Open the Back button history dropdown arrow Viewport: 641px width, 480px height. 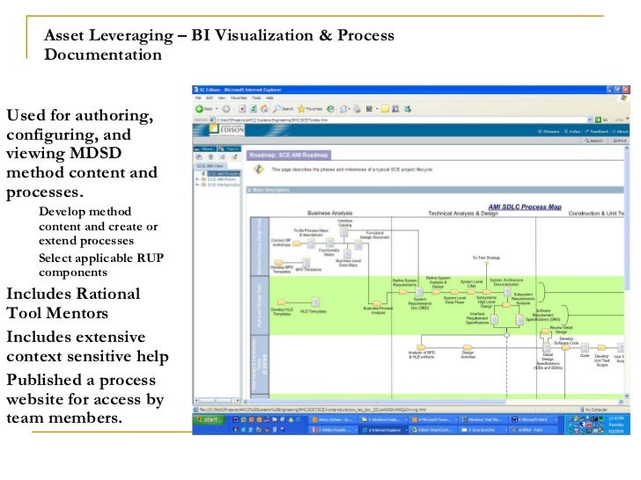[x=217, y=109]
